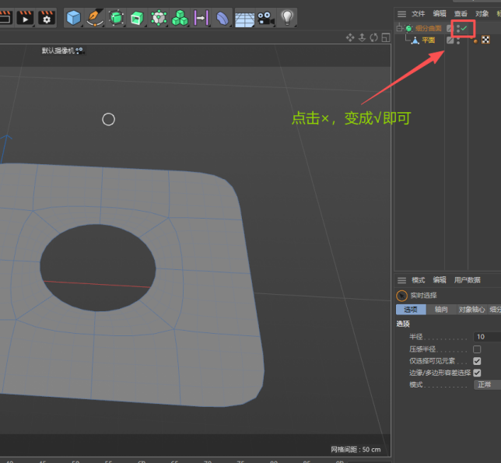
Task: Open 文件 menu in Object Manager
Action: coord(419,14)
